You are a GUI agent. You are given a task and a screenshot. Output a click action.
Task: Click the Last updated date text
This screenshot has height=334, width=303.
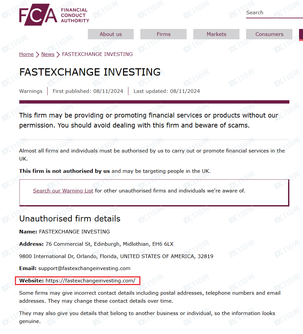click(x=167, y=91)
